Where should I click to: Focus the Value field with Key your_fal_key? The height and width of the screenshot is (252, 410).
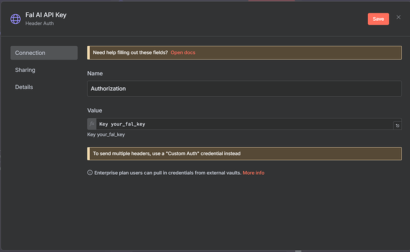(245, 124)
